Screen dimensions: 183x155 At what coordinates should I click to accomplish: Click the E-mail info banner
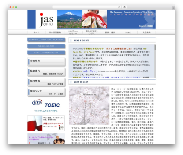(46, 52)
